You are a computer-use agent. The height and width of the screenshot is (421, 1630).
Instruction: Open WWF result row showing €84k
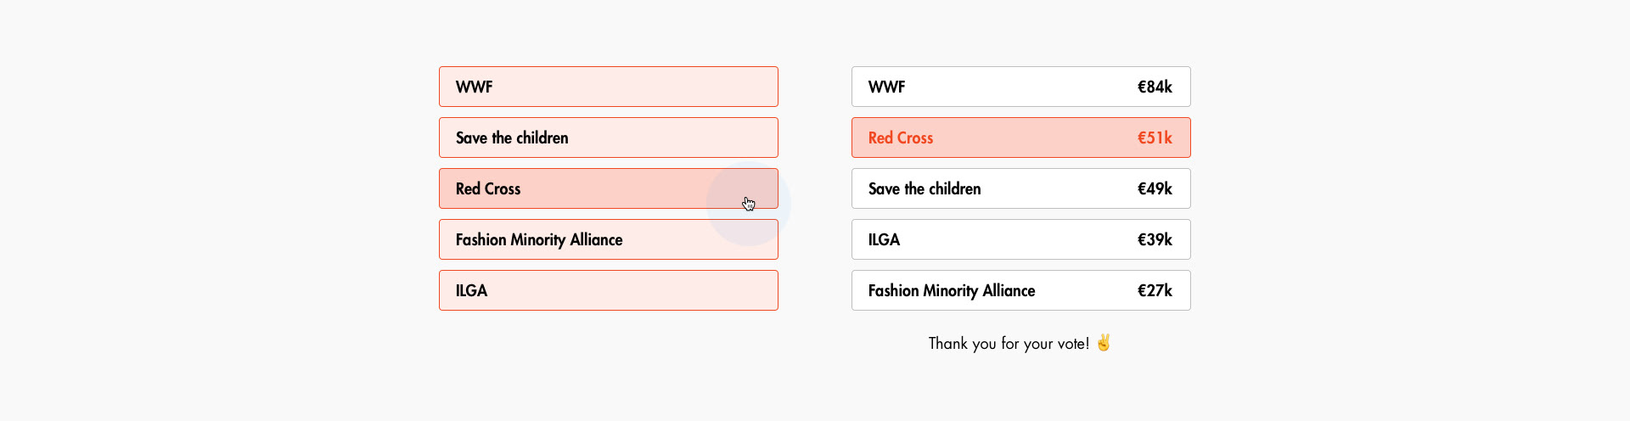tap(1020, 87)
